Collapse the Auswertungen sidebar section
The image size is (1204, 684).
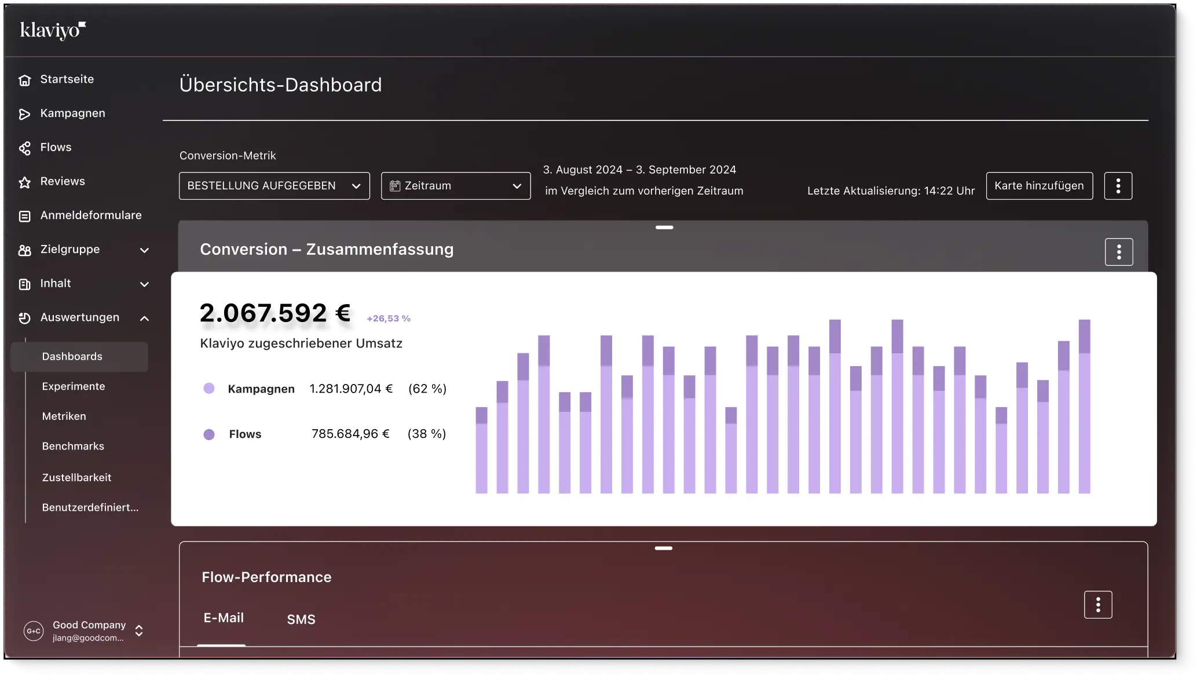point(144,319)
